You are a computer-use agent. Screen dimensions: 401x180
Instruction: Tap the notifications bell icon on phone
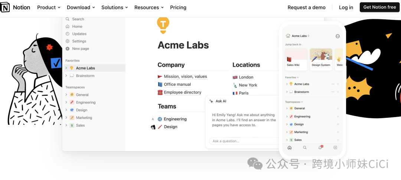click(x=320, y=147)
